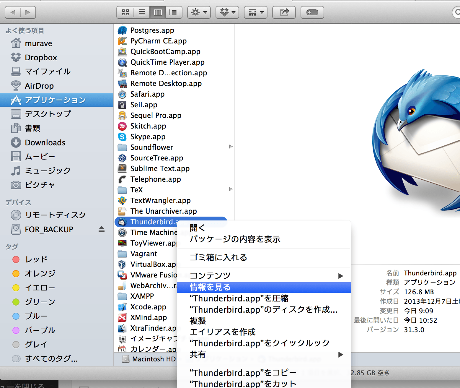
Task: Select Macintosh HD in the path bar
Action: pyautogui.click(x=149, y=359)
